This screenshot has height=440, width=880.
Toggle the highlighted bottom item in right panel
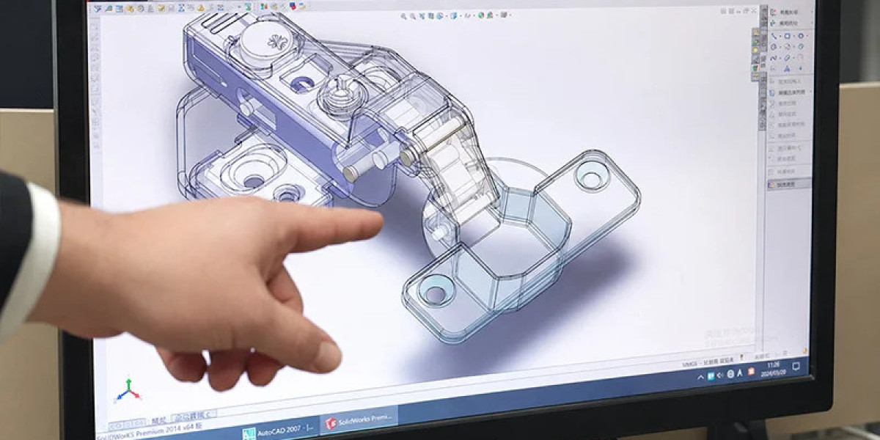pyautogui.click(x=789, y=184)
